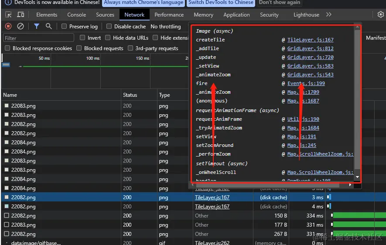
Task: Check Blocked response cookies option
Action: pos(7,48)
